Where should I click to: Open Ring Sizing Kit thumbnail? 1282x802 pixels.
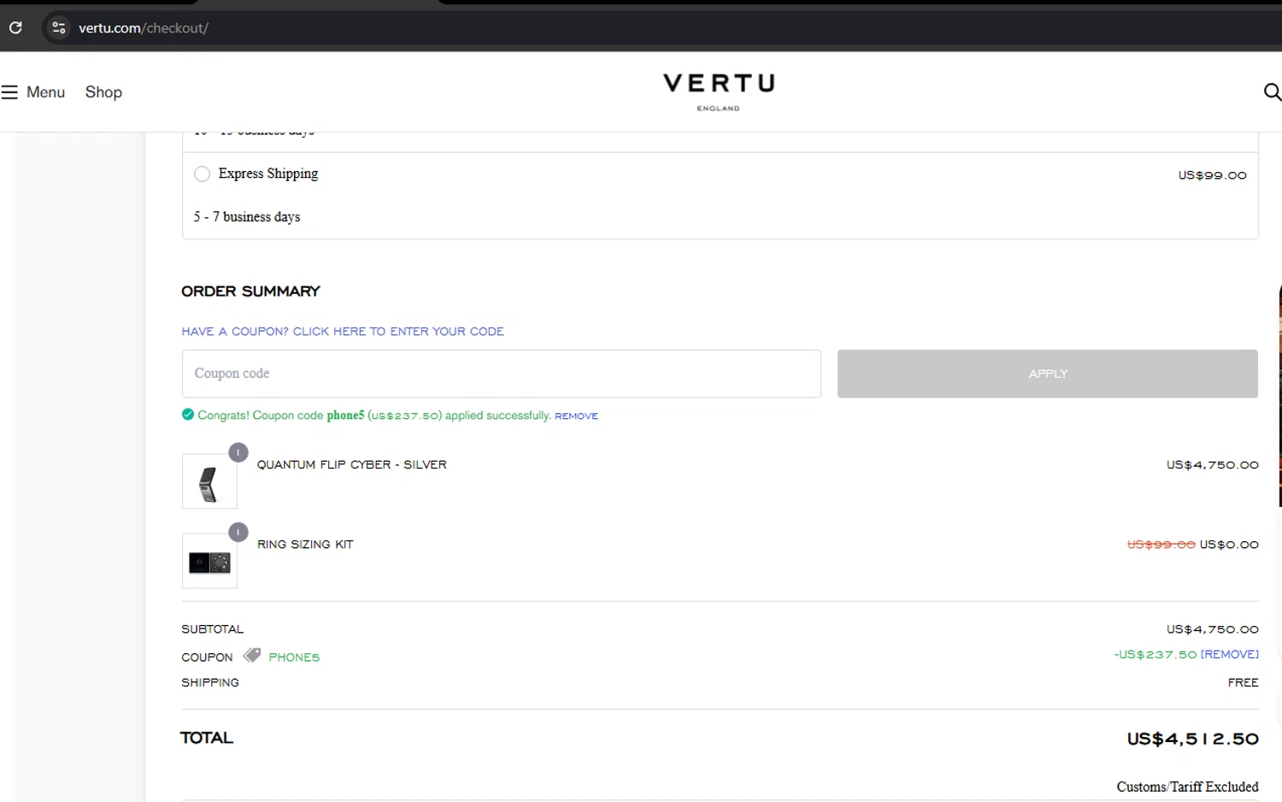(x=209, y=561)
